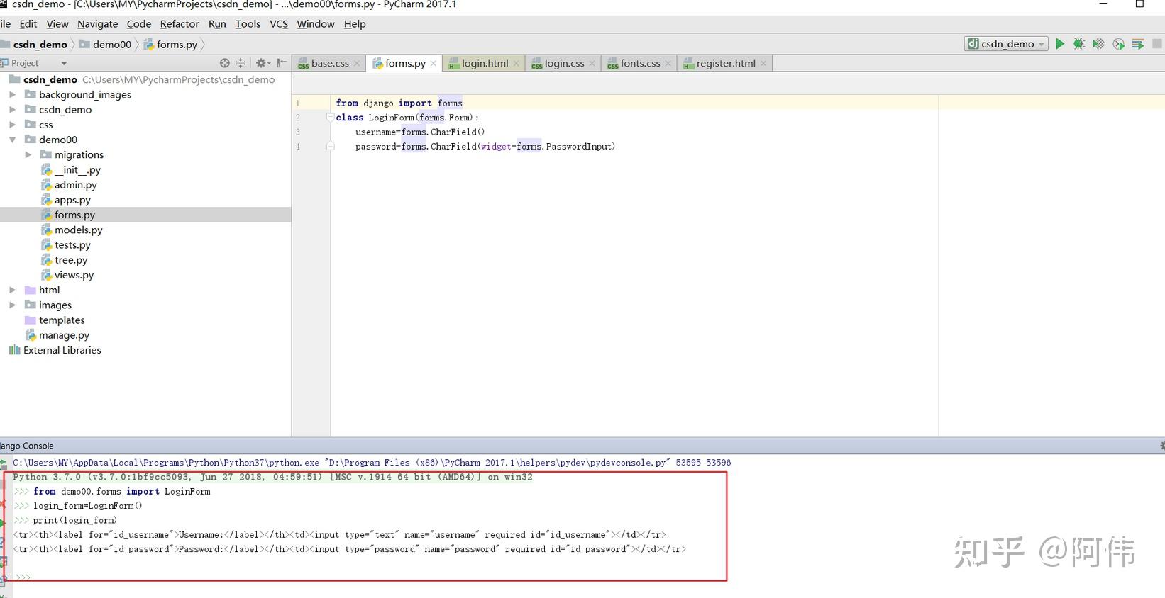The image size is (1165, 598).
Task: Open the Run menu
Action: (x=217, y=24)
